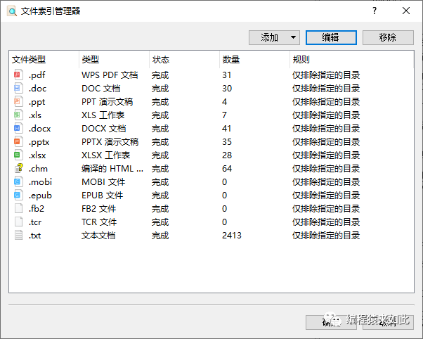Screen dimensions: 423x339
Task: Click the .docx file type icon
Action: pyautogui.click(x=18, y=128)
